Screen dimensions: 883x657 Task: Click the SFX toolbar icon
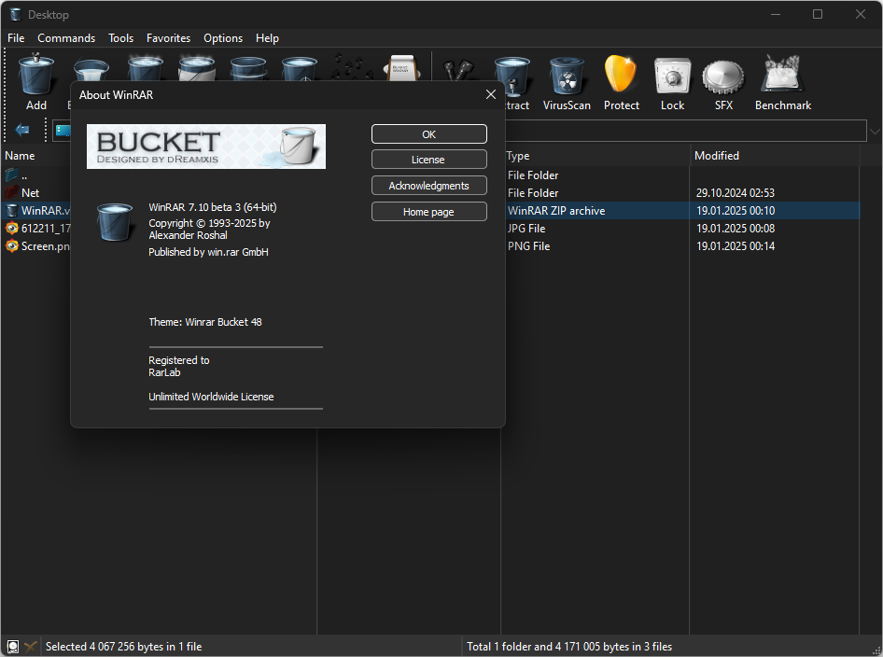point(723,77)
